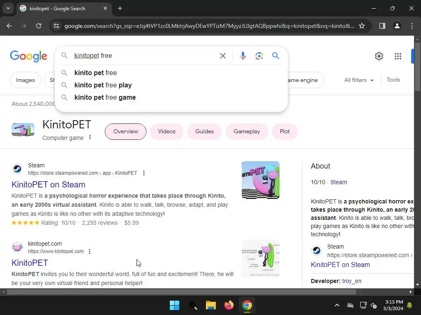
Task: Select suggestion 'kinito pet free play'
Action: (171, 85)
